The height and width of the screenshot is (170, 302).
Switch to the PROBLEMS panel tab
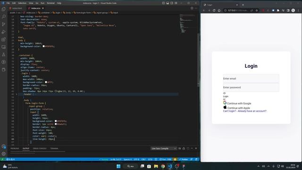click(15, 148)
